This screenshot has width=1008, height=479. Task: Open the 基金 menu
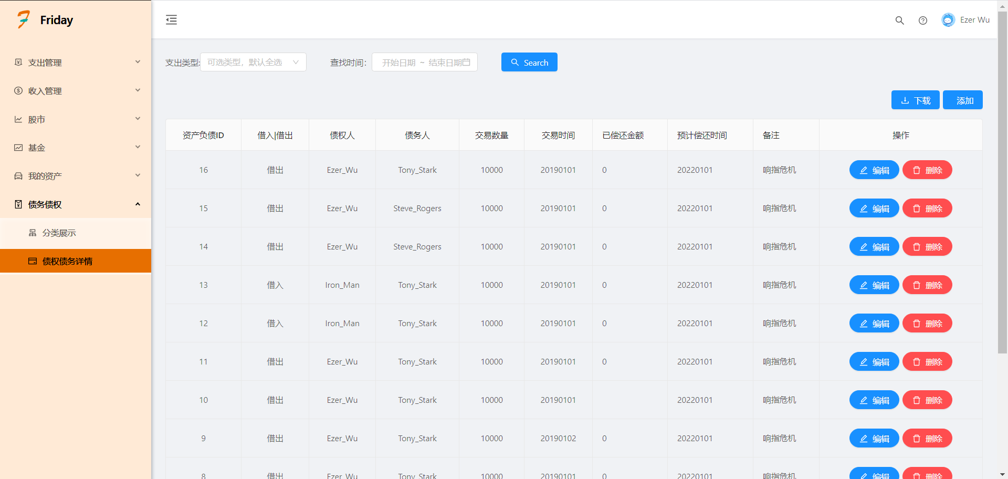76,148
